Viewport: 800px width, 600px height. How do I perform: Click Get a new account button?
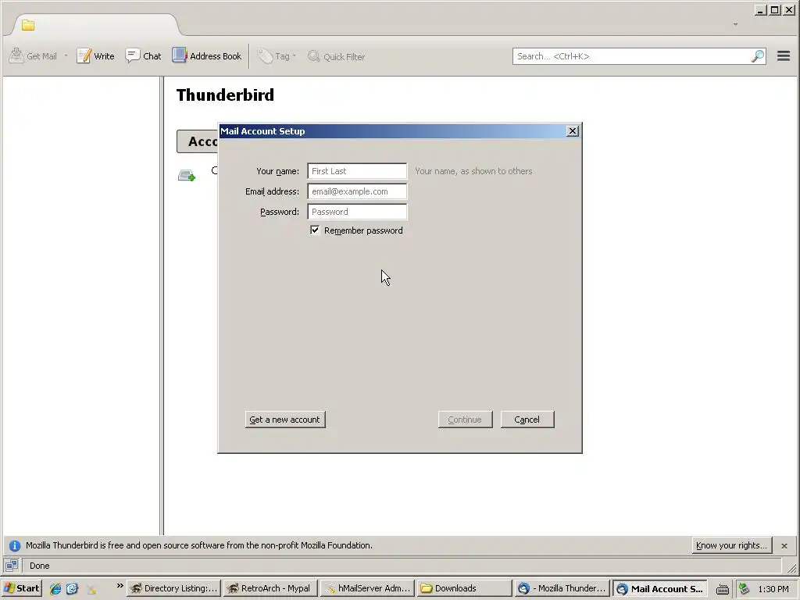284,420
